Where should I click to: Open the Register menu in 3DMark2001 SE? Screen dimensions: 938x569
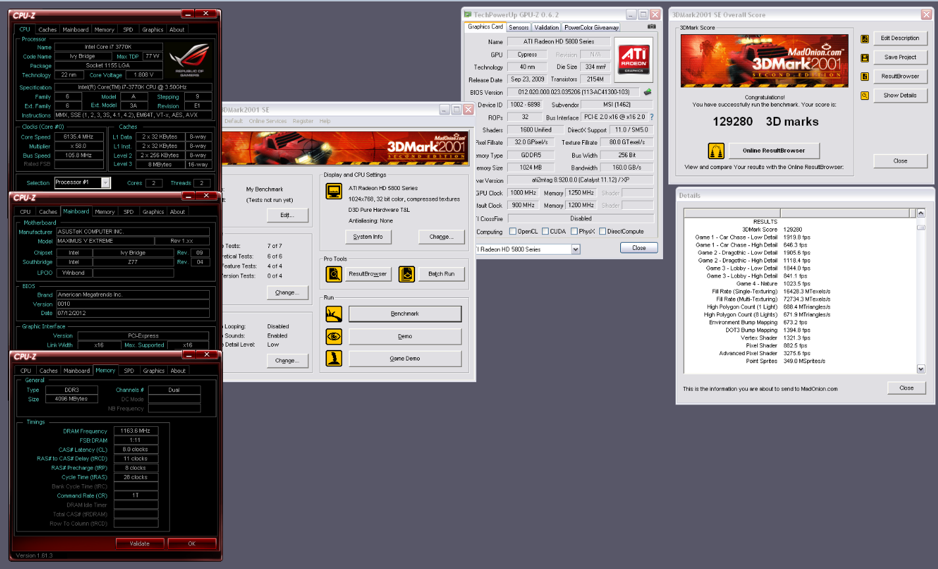pos(303,121)
